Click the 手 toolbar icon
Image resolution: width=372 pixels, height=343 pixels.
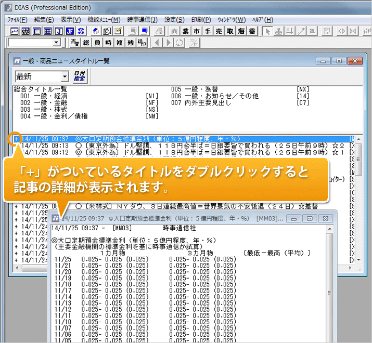(208, 31)
